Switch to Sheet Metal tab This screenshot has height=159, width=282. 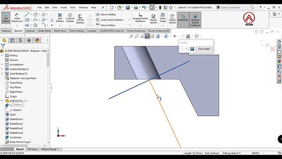44,31
